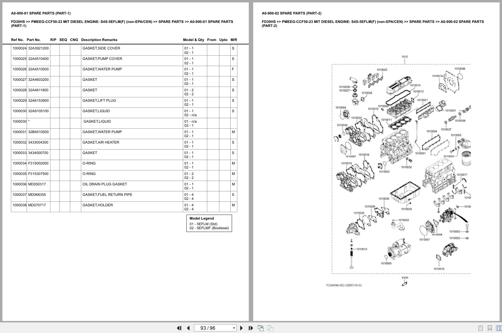This screenshot has height=333, width=502.
Task: Click the M/R column header
Action: coord(234,40)
